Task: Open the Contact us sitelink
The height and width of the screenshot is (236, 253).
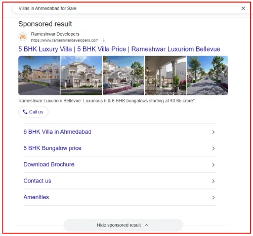Action: pos(37,181)
